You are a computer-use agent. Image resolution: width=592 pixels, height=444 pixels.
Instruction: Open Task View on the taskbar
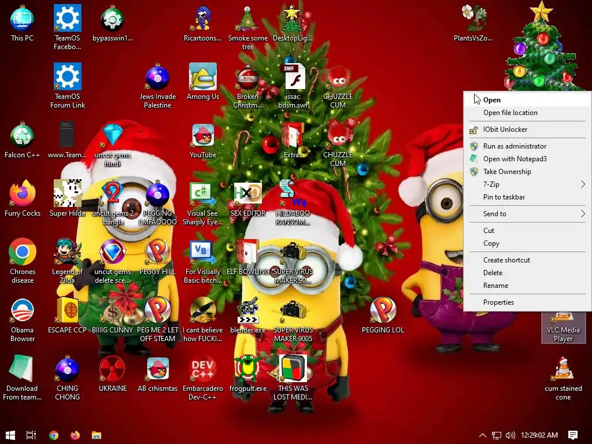click(31, 435)
